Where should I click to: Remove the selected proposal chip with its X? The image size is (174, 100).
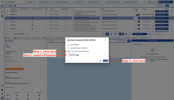tap(78, 55)
